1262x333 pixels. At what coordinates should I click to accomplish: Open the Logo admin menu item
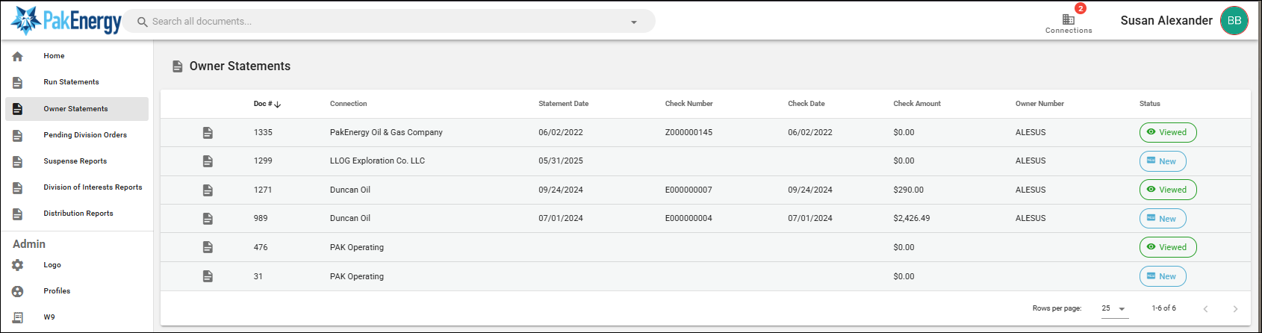pyautogui.click(x=52, y=265)
